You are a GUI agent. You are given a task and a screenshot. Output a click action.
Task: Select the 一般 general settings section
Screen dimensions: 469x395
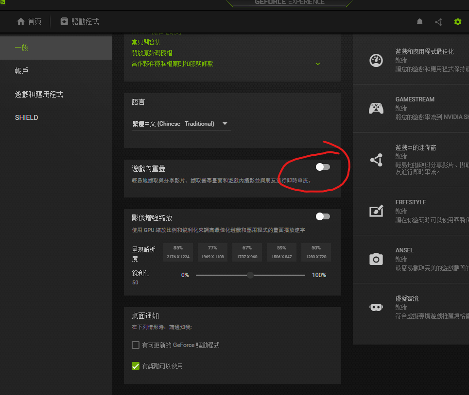[x=56, y=48]
